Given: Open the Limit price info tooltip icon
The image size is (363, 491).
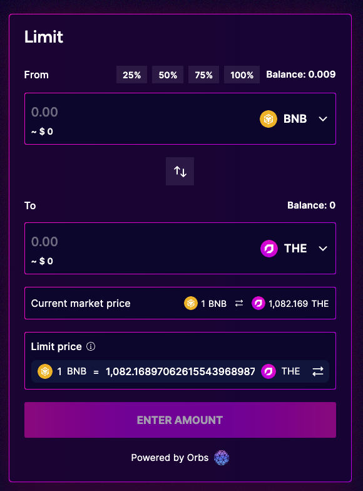Looking at the screenshot, I should [91, 346].
